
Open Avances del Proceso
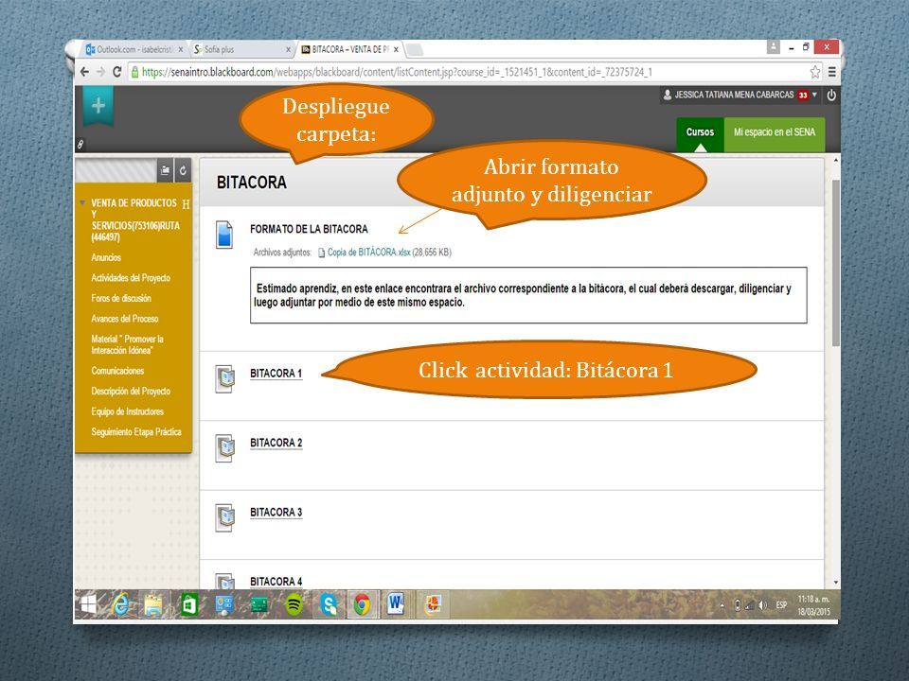coord(125,319)
